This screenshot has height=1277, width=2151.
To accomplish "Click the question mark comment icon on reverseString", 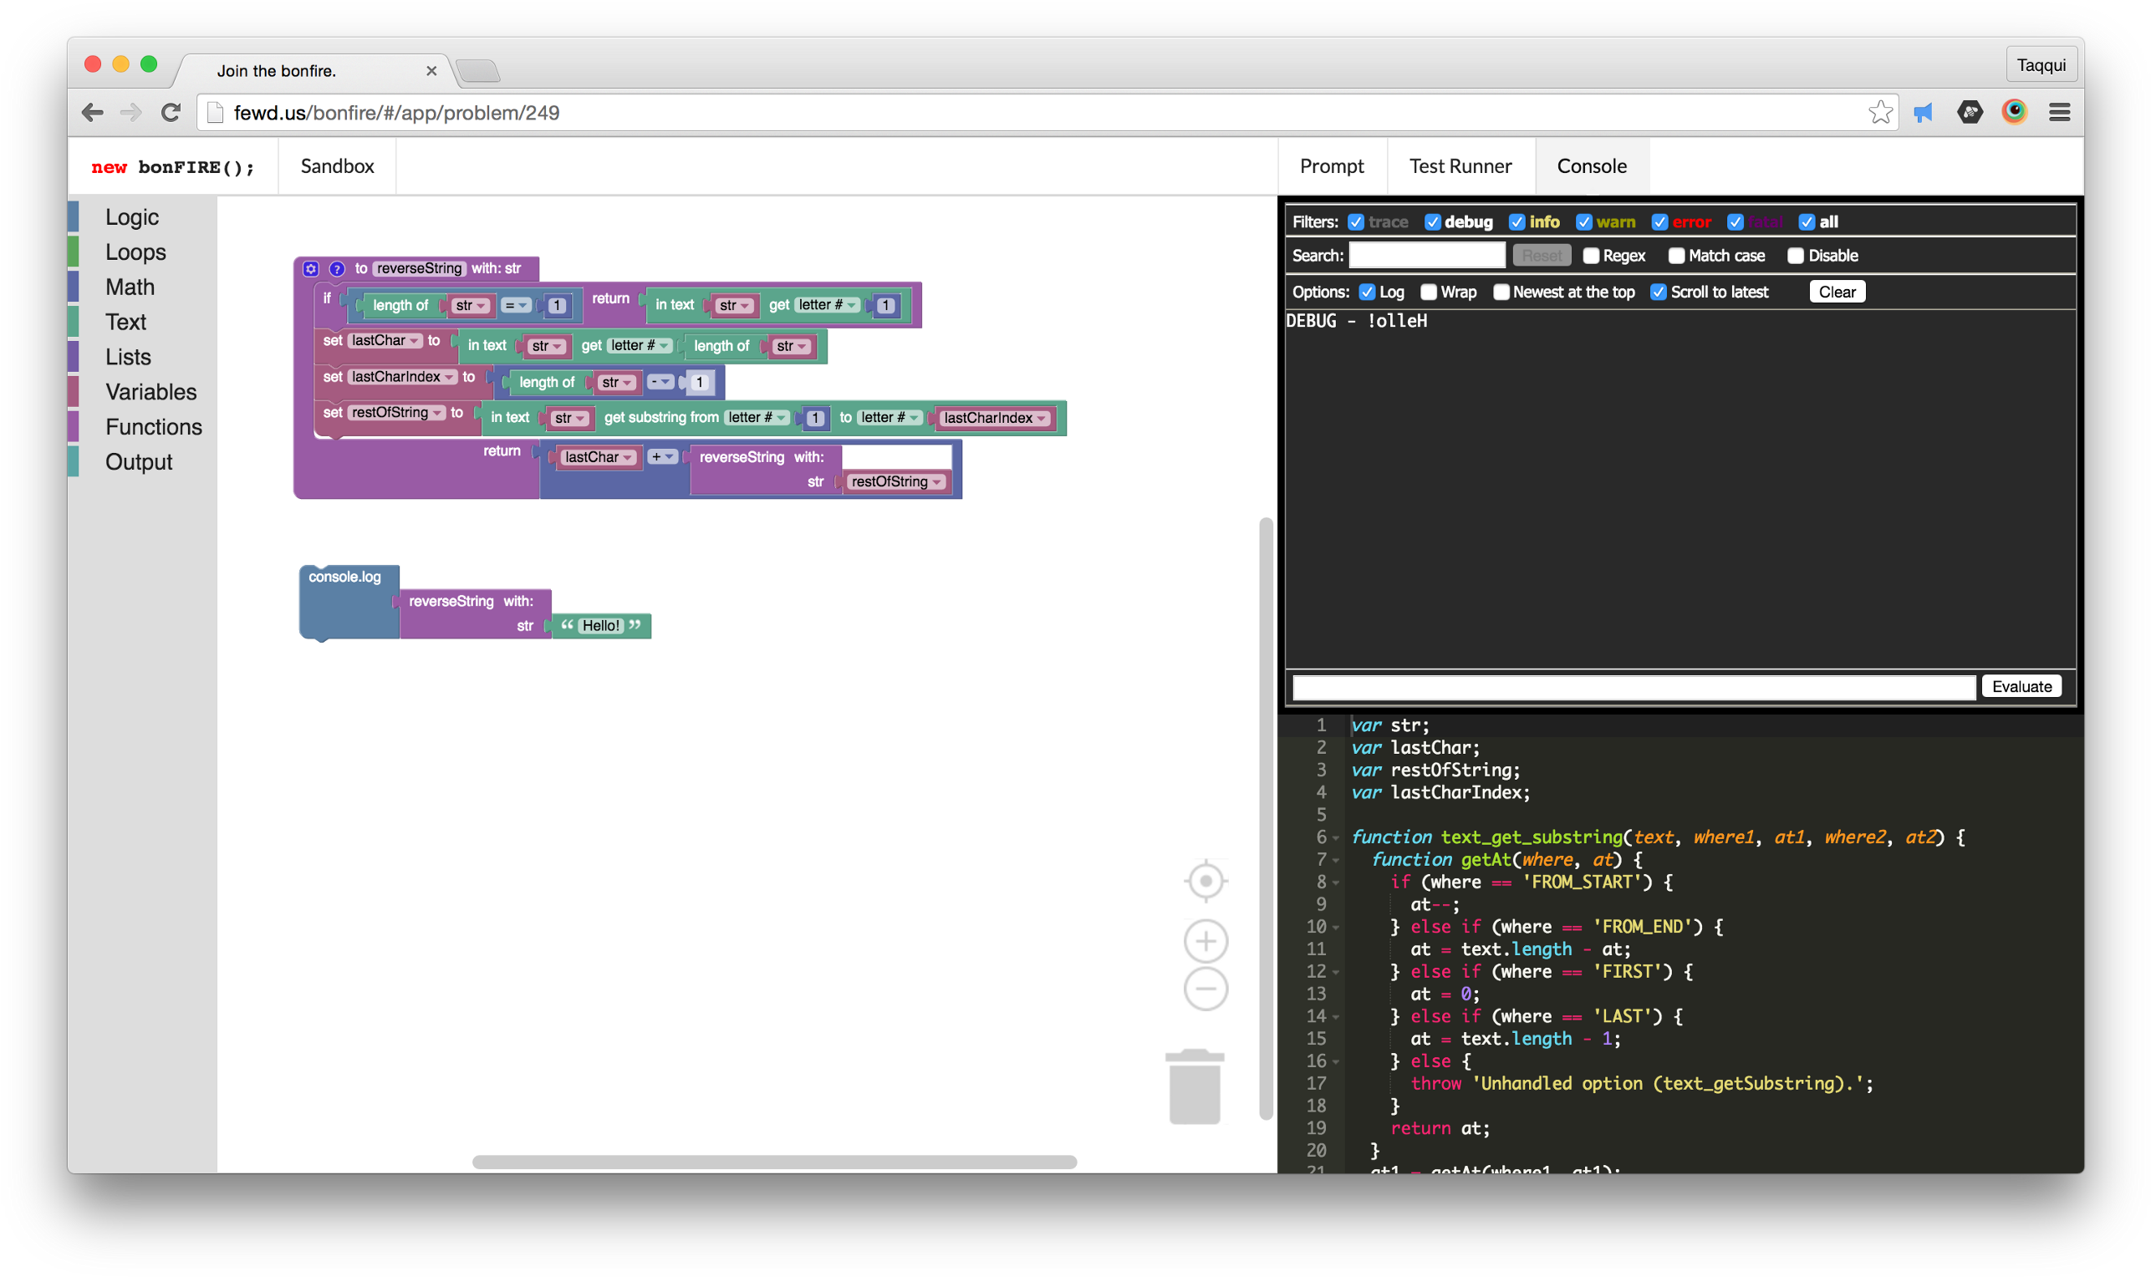I will 337,268.
